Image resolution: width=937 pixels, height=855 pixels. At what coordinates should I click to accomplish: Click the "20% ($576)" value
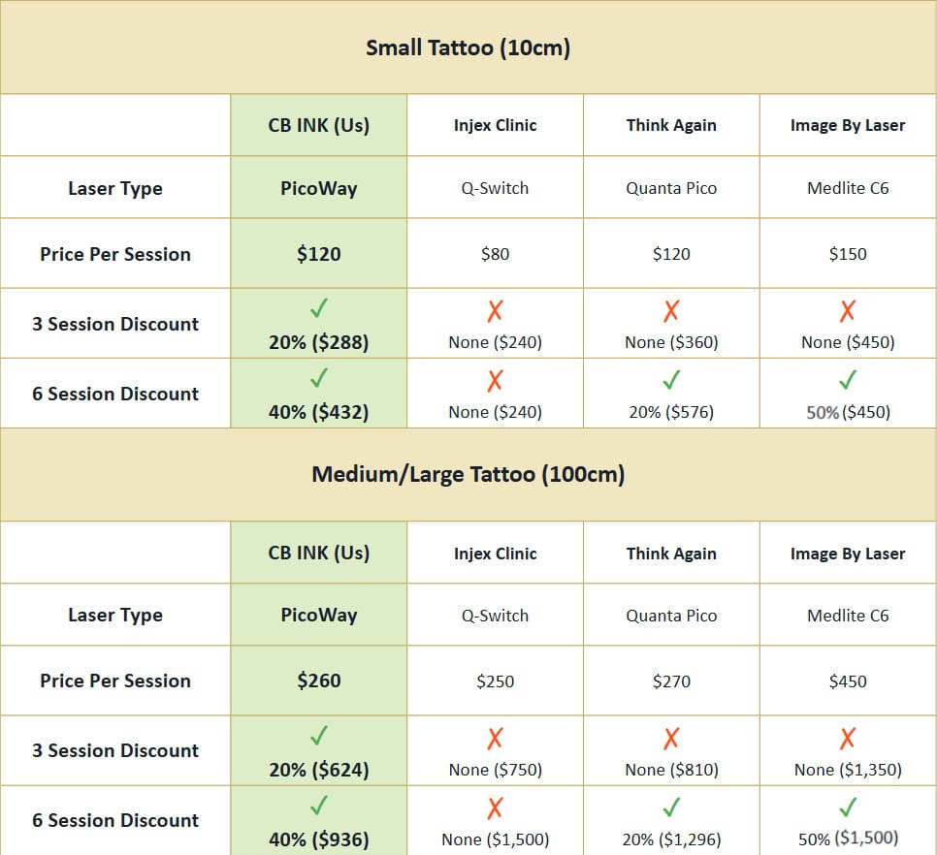pyautogui.click(x=671, y=413)
